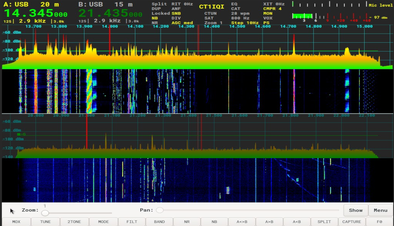Click the XIT 0Hz readout
The height and width of the screenshot is (226, 394).
pos(274,4)
